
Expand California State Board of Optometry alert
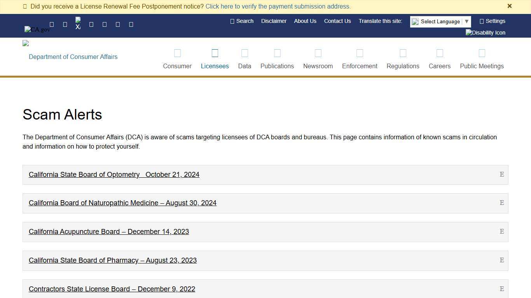114,175
